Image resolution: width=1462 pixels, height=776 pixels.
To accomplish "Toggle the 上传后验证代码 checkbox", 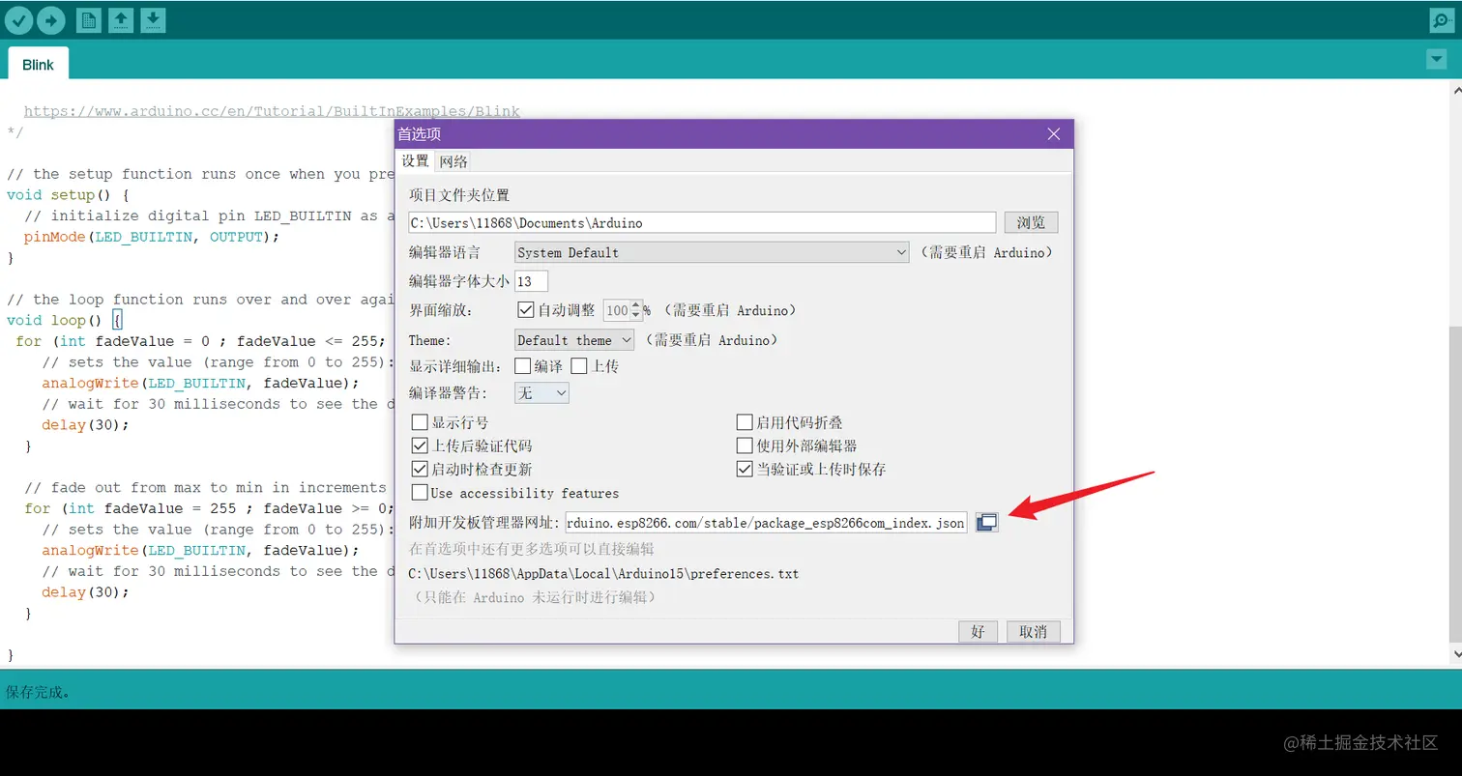I will point(420,445).
